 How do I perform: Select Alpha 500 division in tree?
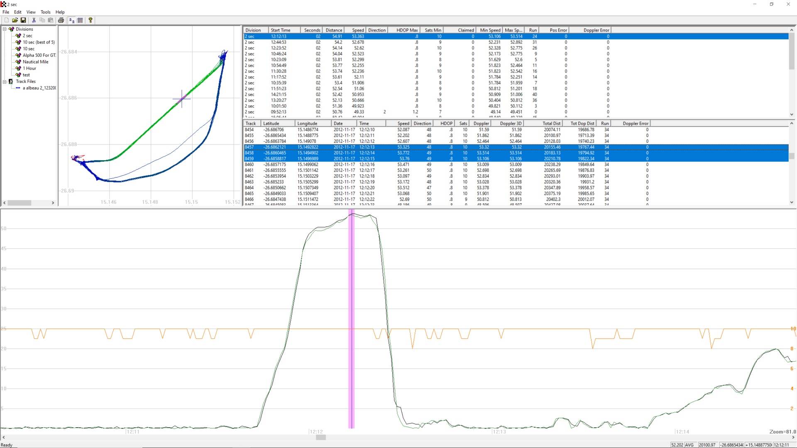pyautogui.click(x=39, y=55)
